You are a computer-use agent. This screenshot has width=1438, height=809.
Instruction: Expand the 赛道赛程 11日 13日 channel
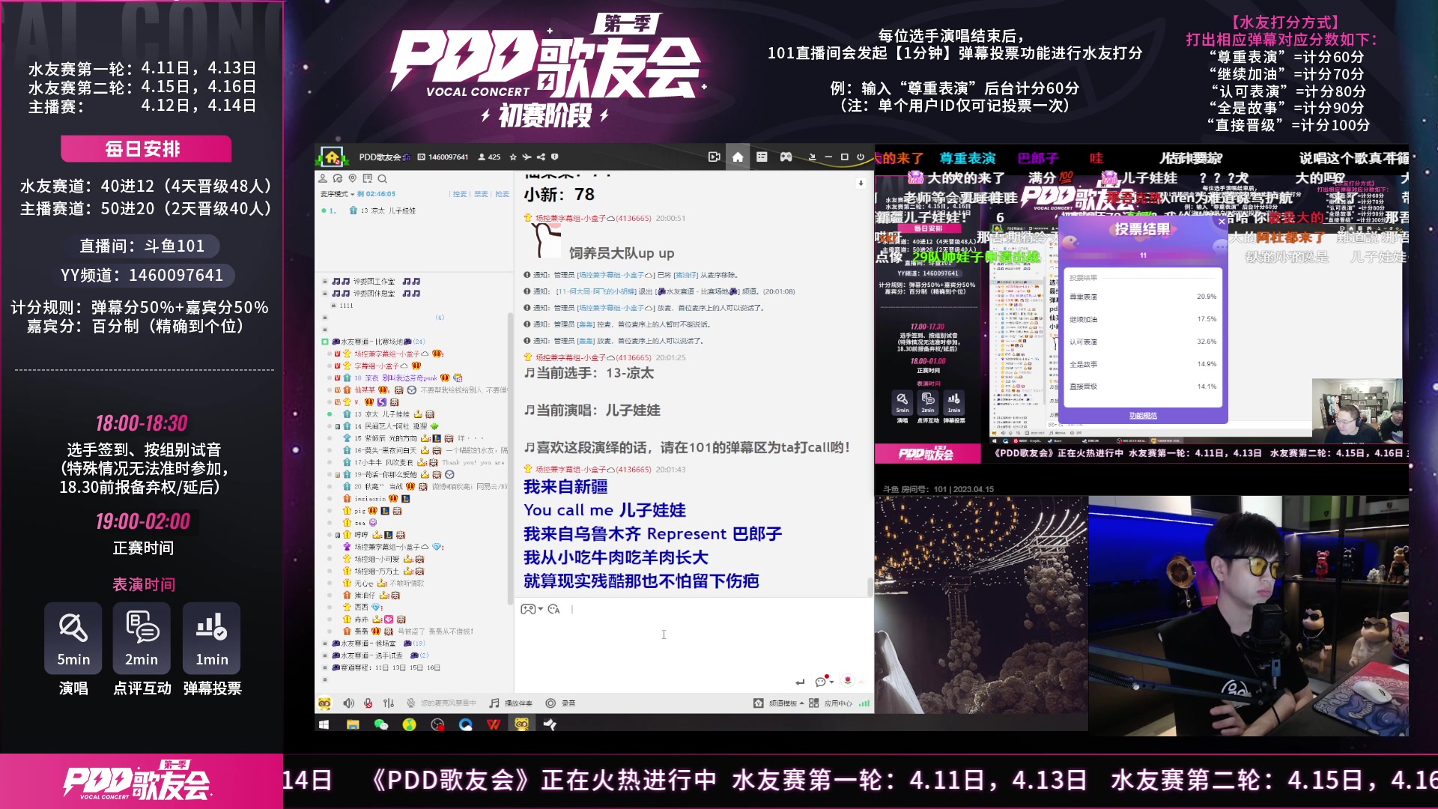click(x=325, y=667)
